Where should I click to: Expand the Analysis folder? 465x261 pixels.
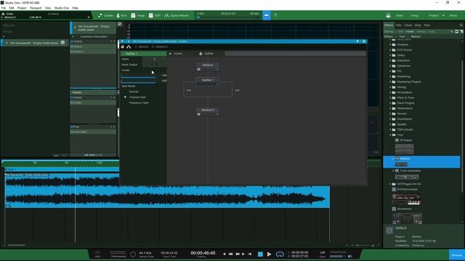pos(390,45)
